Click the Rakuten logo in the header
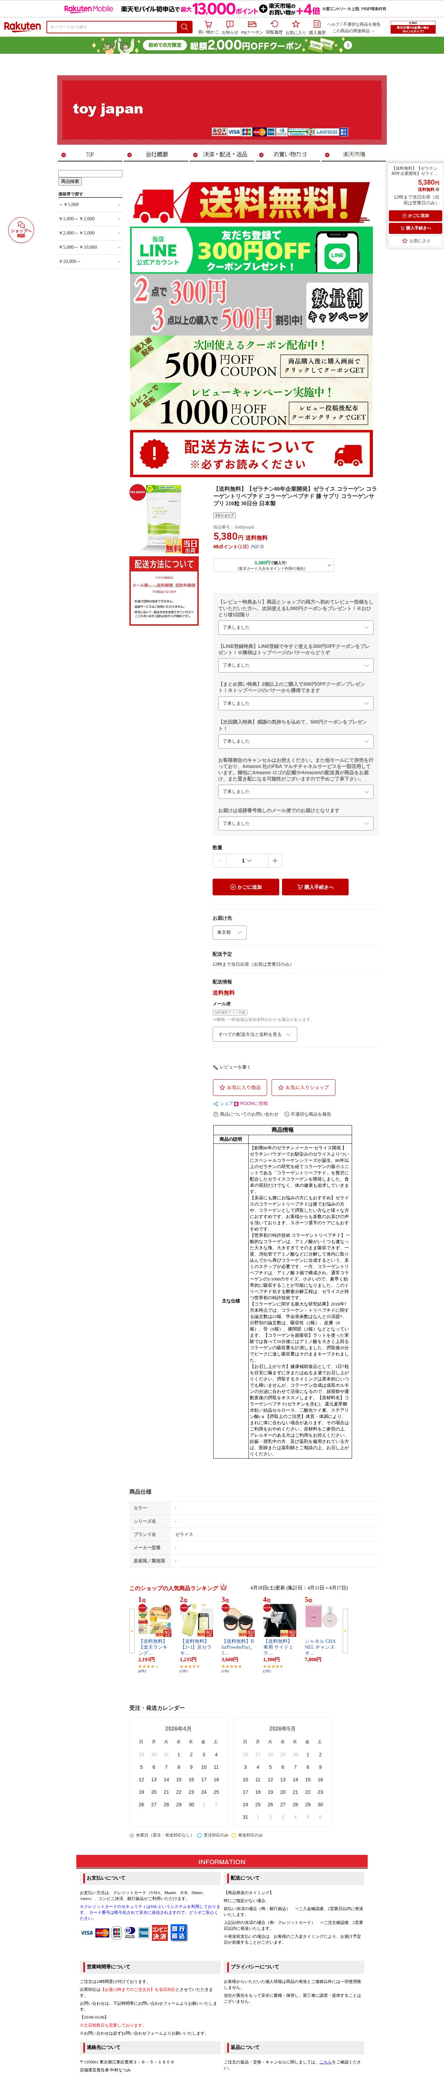This screenshot has width=444, height=2095. pyautogui.click(x=22, y=27)
